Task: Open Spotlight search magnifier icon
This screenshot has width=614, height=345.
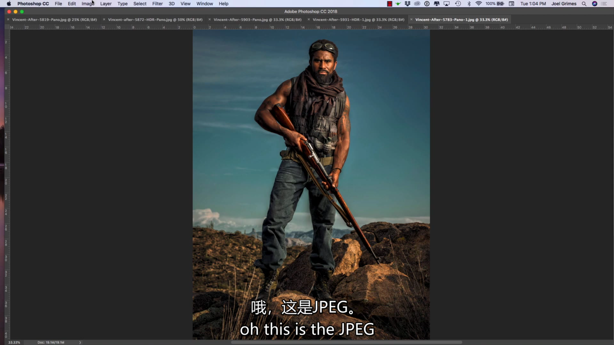Action: point(584,4)
